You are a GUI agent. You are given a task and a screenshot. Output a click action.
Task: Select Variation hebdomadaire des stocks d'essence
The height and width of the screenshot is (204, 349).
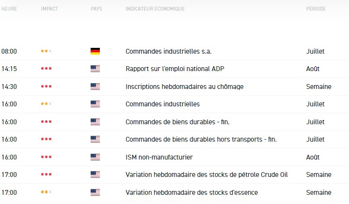(191, 192)
